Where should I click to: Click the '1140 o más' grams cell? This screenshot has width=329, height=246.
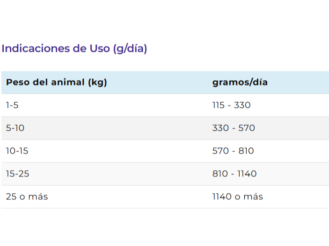pos(238,197)
